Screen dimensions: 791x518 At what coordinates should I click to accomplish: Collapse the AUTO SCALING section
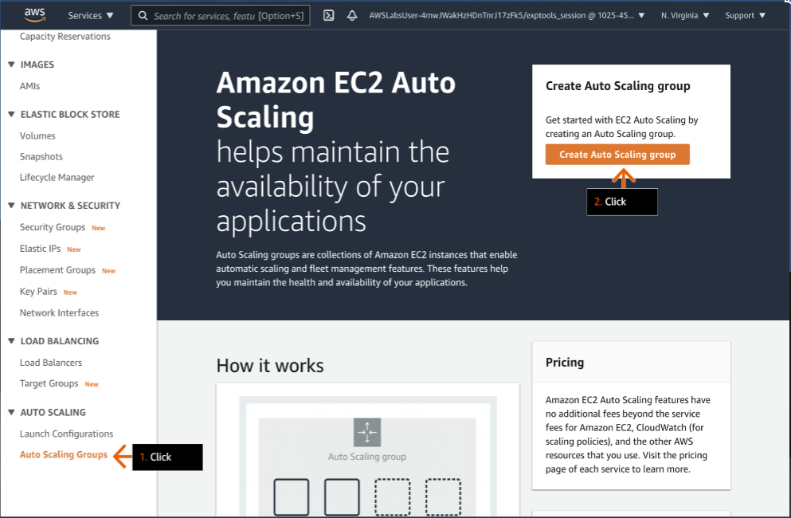pyautogui.click(x=10, y=412)
